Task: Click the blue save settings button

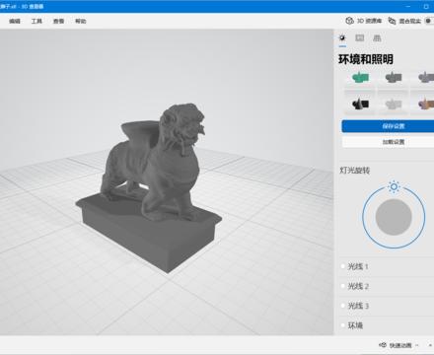Action: (x=389, y=126)
